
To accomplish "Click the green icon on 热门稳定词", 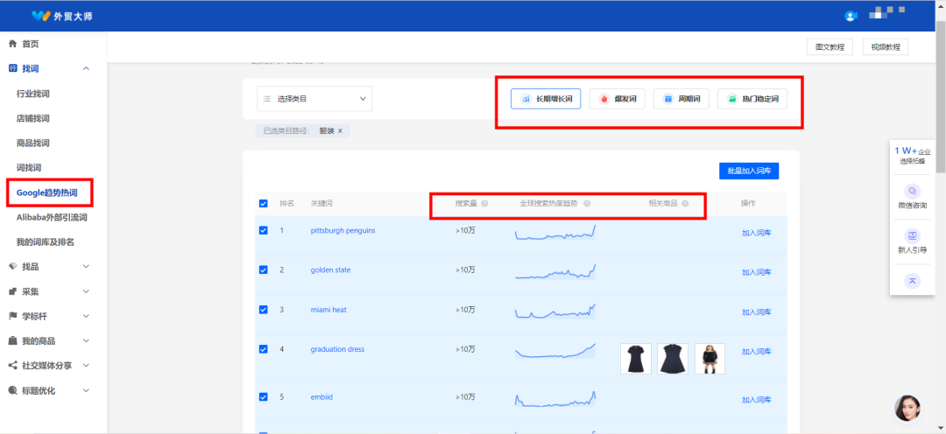I will click(x=731, y=99).
